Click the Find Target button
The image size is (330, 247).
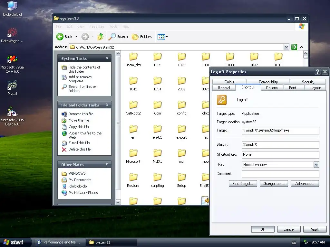point(243,184)
